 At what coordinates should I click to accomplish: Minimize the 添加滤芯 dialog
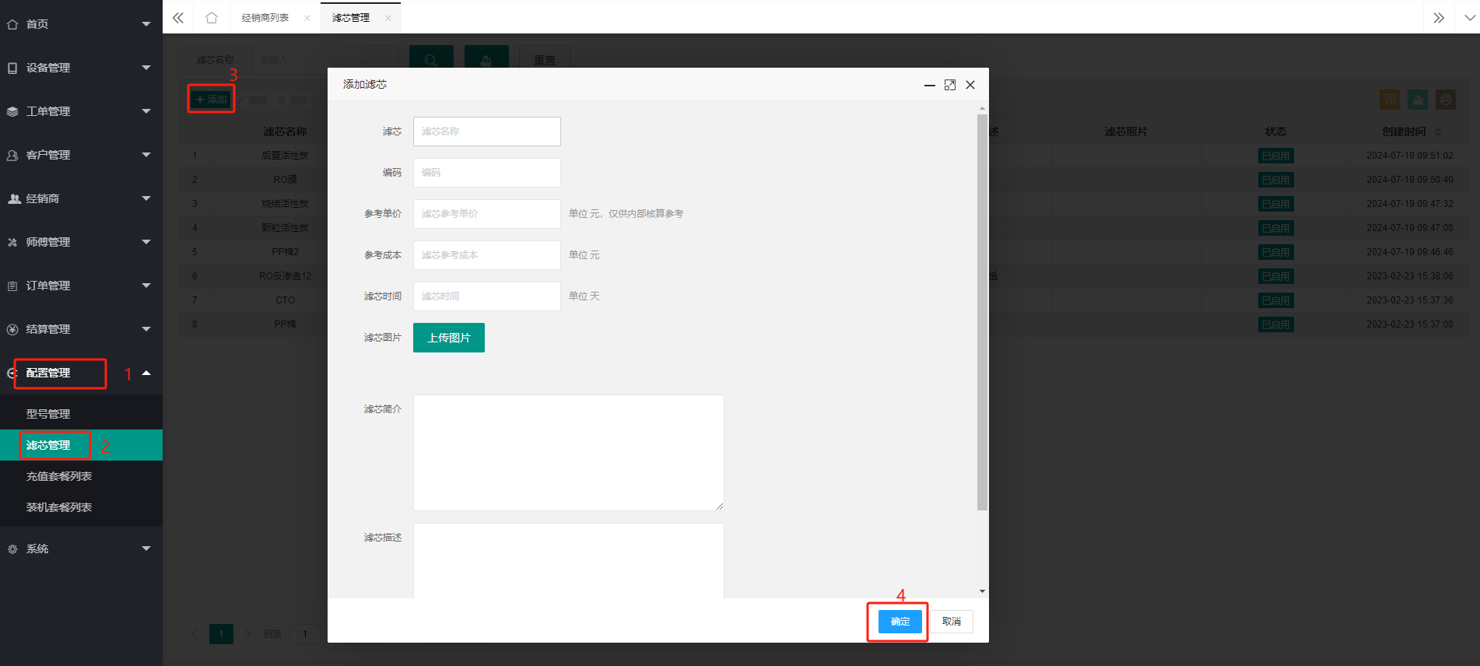coord(929,85)
